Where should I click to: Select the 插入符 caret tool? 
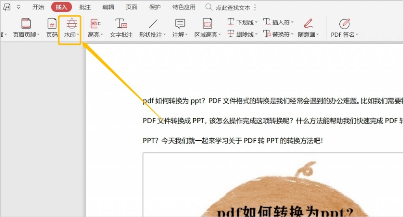click(x=277, y=22)
